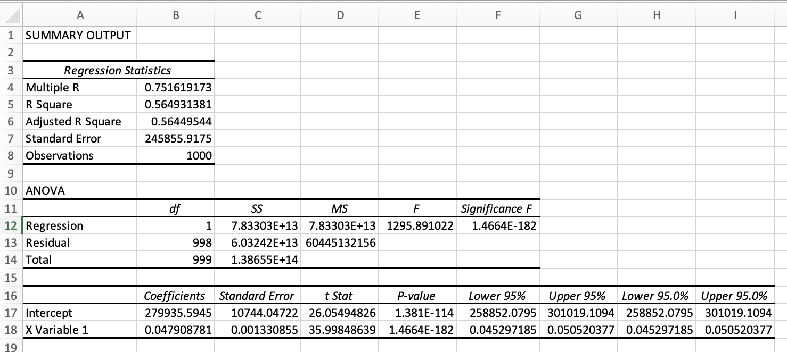Select row 1 header number

click(x=11, y=36)
